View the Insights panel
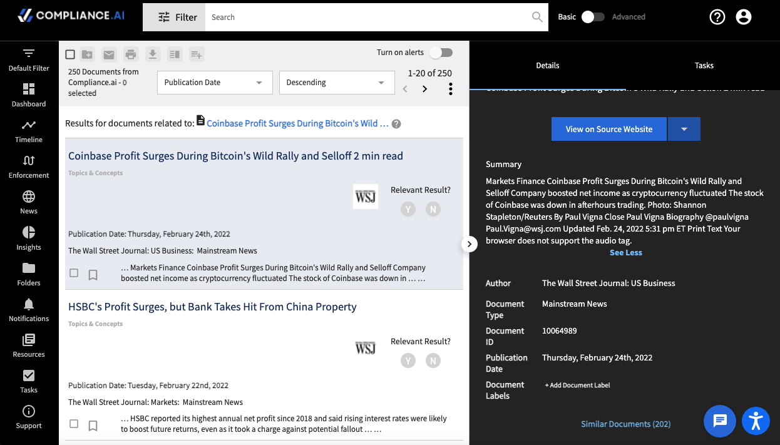The image size is (780, 445). [28, 238]
